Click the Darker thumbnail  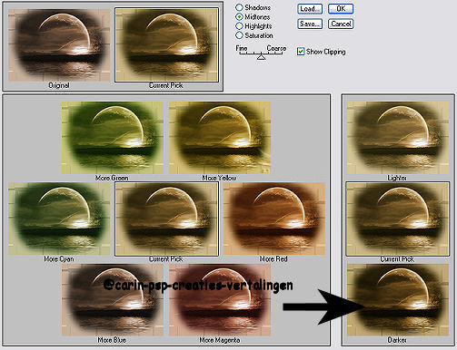tap(398, 299)
